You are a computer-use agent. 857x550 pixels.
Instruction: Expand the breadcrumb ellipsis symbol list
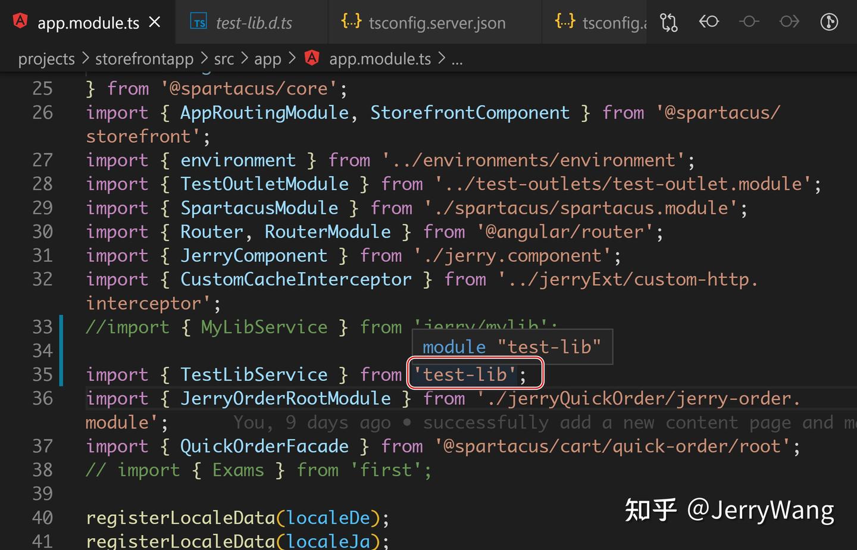[x=457, y=60]
